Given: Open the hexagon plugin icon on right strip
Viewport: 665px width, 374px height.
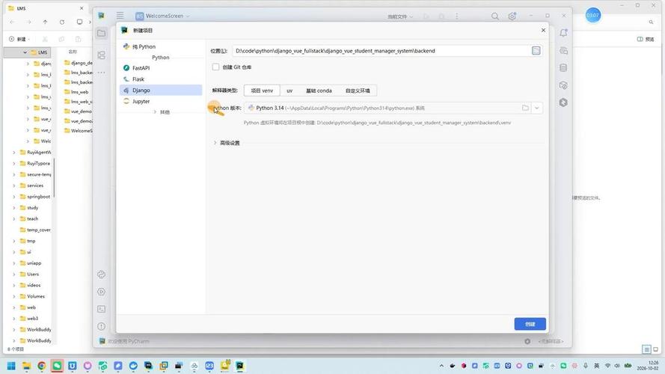Looking at the screenshot, I should 563,102.
